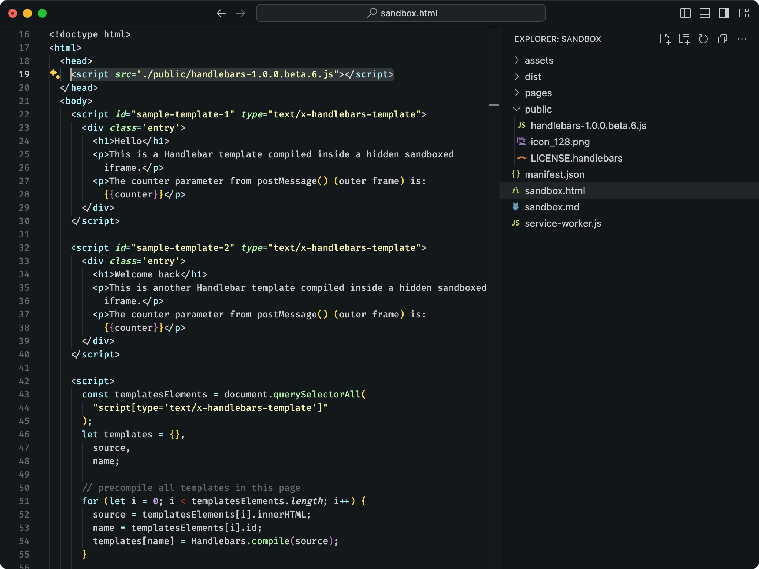Click the braces icon beside manifest.json
Viewport: 759px width, 569px height.
pyautogui.click(x=516, y=174)
